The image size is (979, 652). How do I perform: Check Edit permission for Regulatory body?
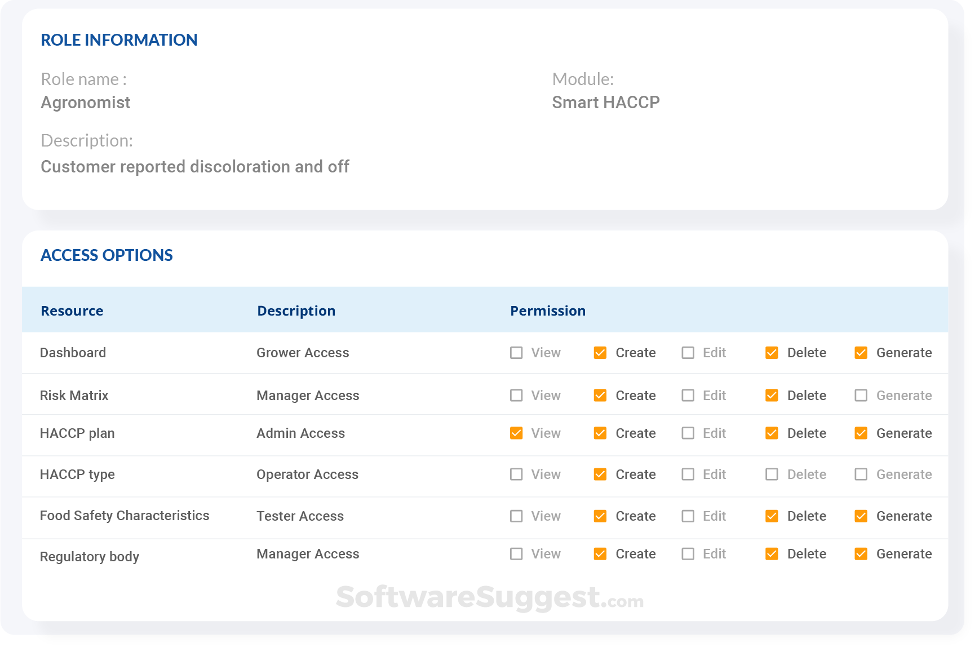click(688, 554)
